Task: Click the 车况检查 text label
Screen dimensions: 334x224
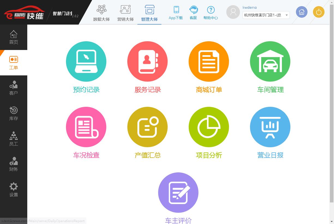Action: click(86, 155)
